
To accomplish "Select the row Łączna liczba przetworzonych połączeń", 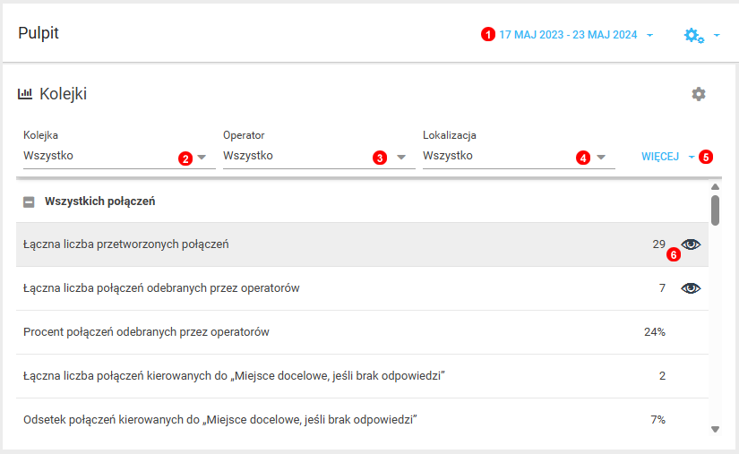I will [362, 244].
